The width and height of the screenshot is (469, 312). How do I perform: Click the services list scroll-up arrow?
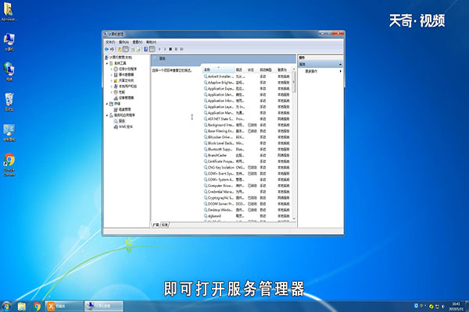pyautogui.click(x=294, y=69)
